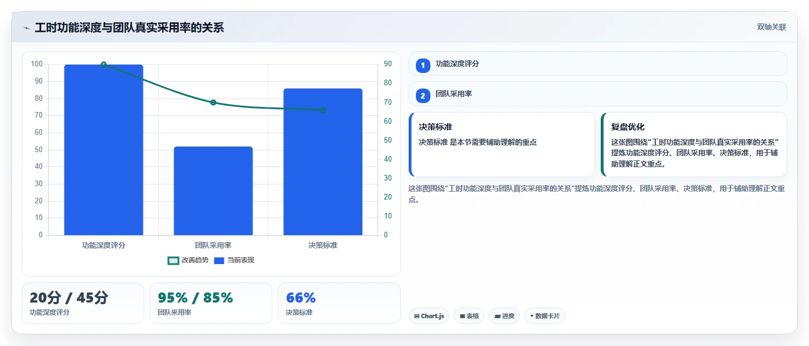809x346 pixels.
Task: Open the 决策标准 card
Action: (x=502, y=144)
